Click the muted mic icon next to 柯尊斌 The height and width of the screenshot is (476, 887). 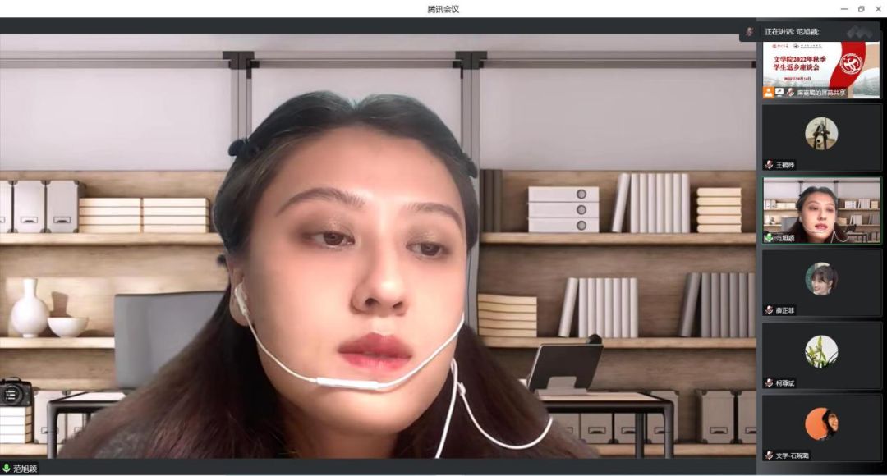[x=770, y=382]
